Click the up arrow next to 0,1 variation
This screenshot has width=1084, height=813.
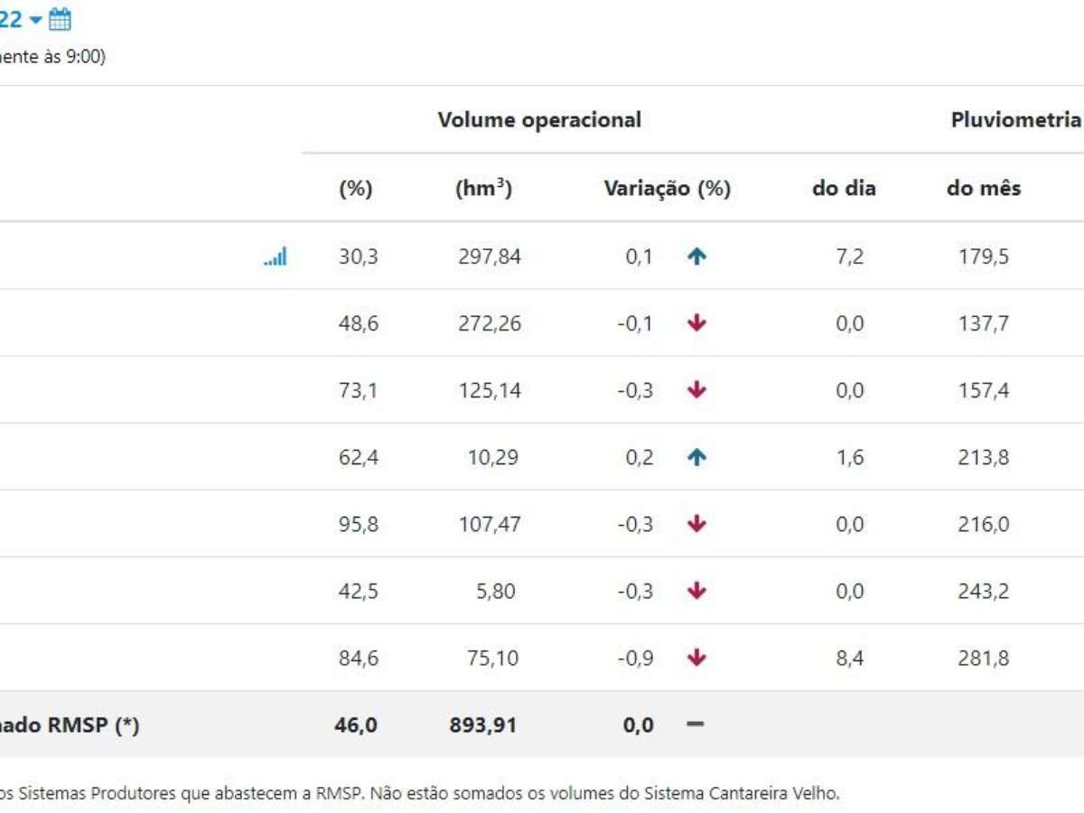coord(696,257)
